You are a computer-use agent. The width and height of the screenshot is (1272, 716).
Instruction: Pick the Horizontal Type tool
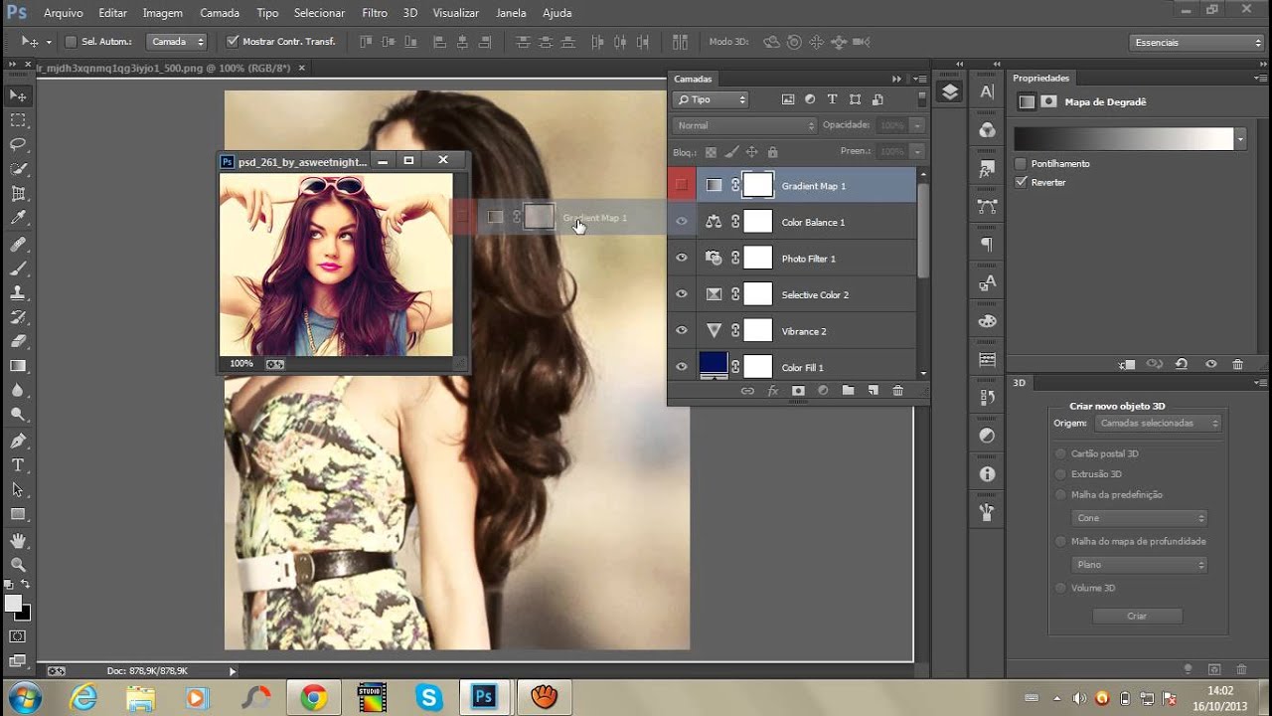click(18, 465)
